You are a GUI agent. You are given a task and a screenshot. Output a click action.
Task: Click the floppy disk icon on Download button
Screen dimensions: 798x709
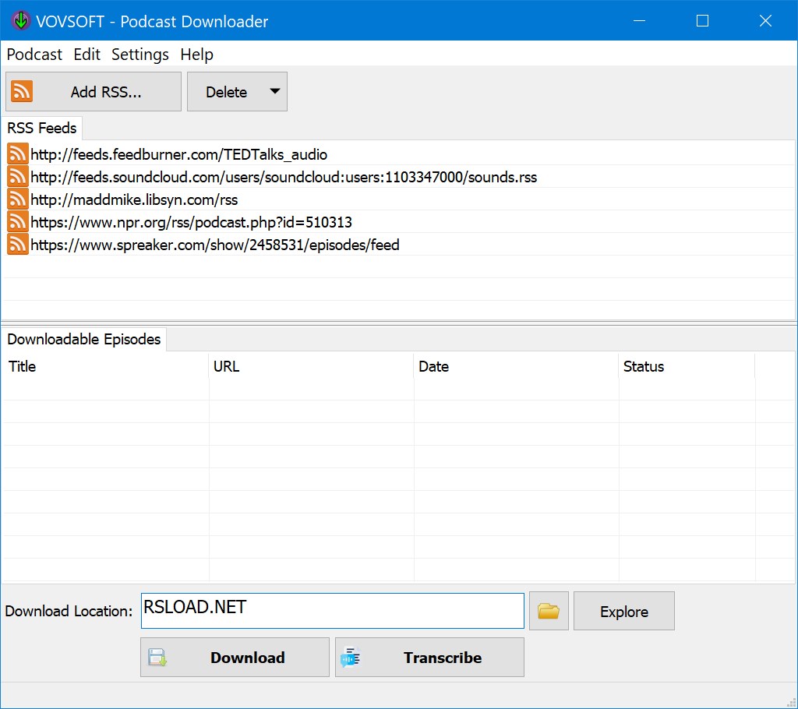158,657
